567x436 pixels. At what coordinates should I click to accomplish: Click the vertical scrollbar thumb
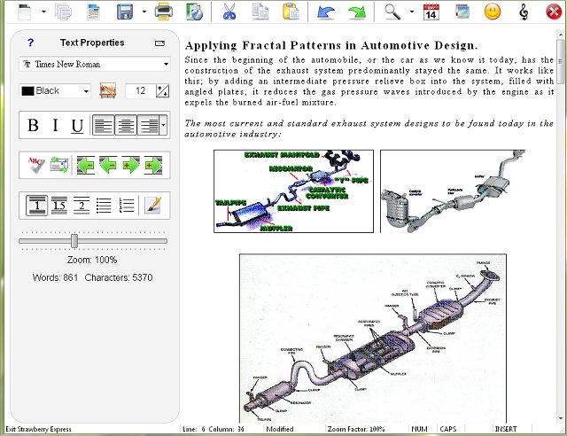point(561,62)
